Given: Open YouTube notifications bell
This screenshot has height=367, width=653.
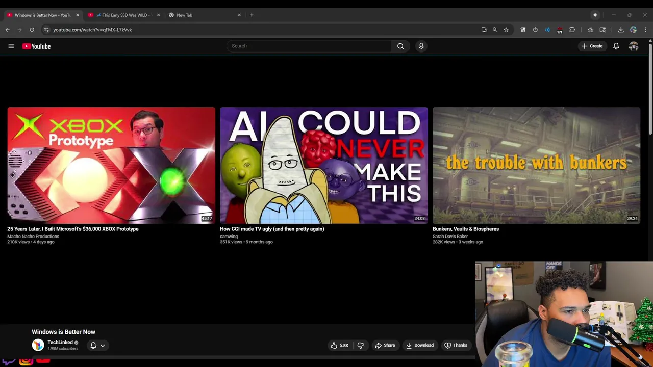Looking at the screenshot, I should [616, 46].
